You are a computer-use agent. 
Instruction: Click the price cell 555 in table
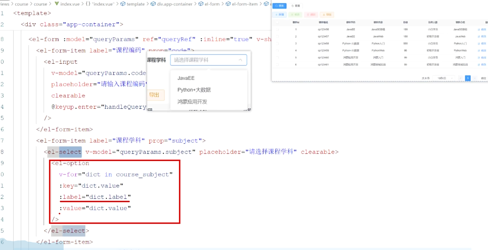tap(406, 44)
